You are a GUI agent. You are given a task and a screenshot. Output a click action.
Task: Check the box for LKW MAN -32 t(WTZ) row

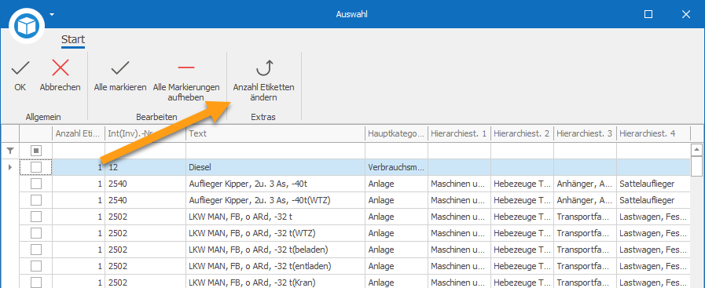pos(36,233)
